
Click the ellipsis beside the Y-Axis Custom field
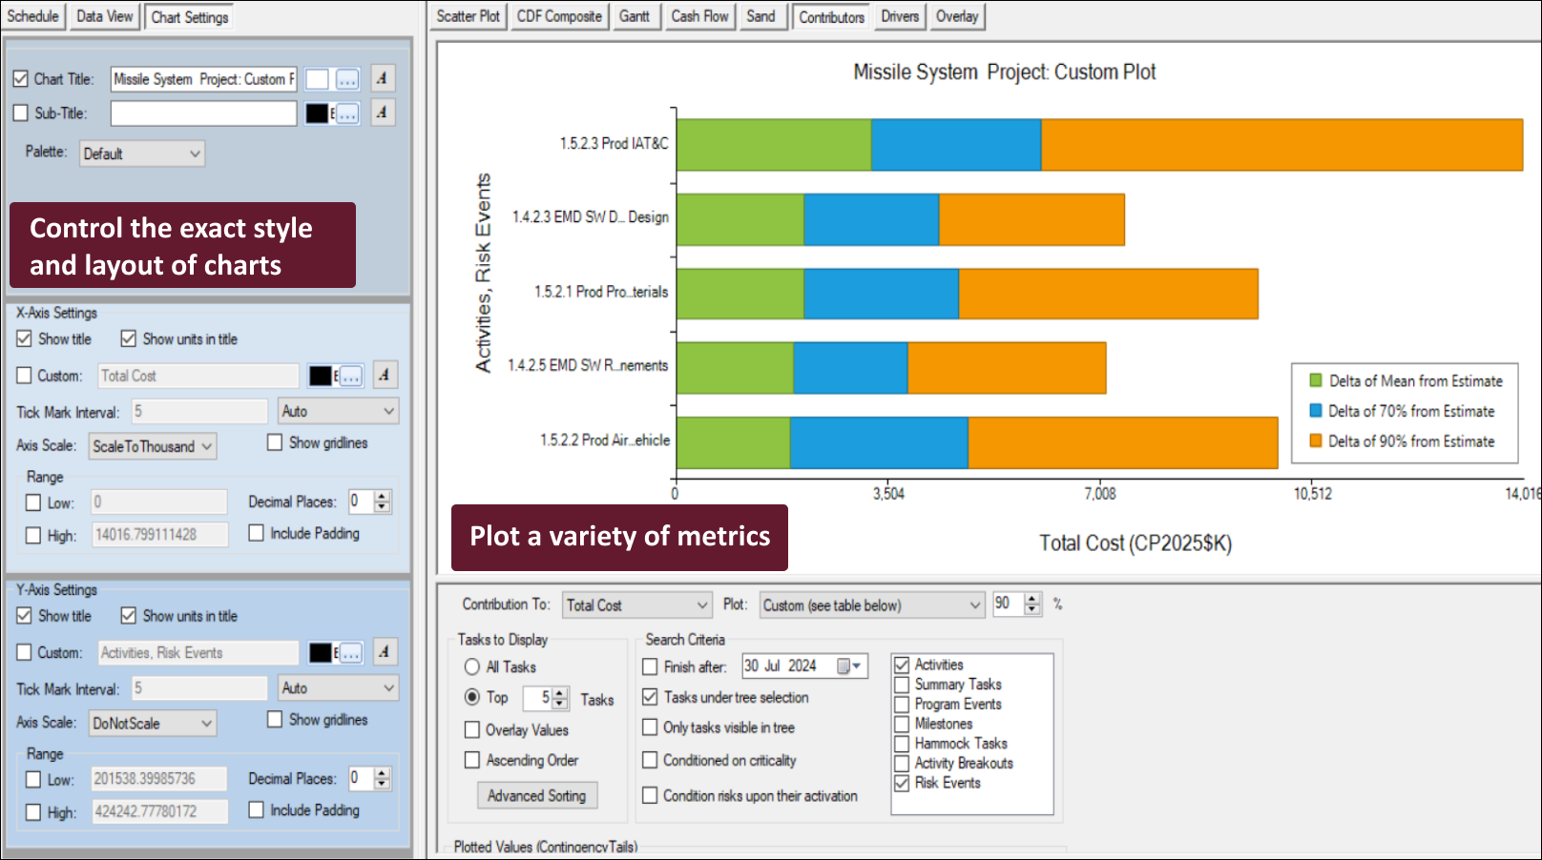(349, 652)
